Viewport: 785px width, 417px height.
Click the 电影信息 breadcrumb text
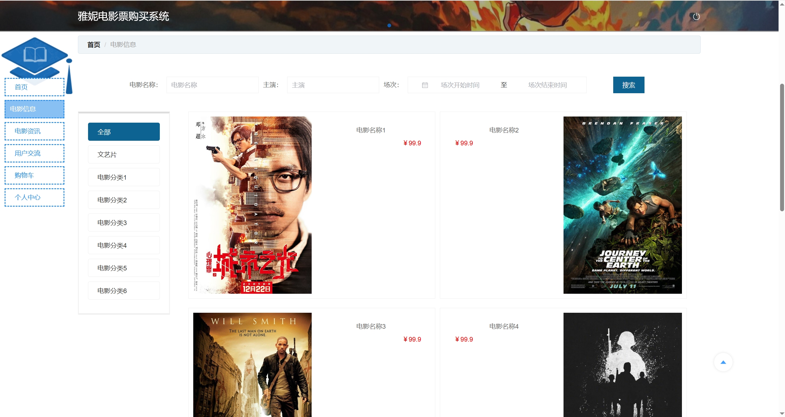123,45
